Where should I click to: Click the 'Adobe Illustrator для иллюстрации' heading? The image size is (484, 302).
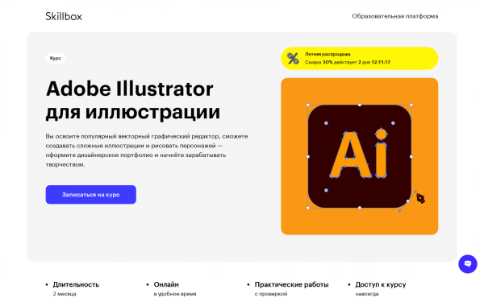click(x=133, y=100)
